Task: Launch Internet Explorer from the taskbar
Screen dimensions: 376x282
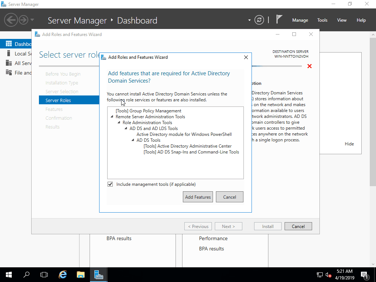Action: pyautogui.click(x=63, y=275)
